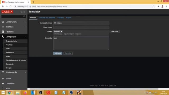Expand the Relatórios menu arrow
The height and width of the screenshot is (95, 169).
pos(25,32)
